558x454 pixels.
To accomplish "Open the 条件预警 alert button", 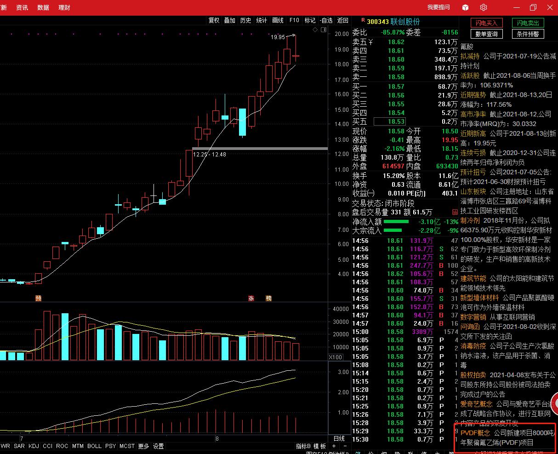I will pos(528,34).
